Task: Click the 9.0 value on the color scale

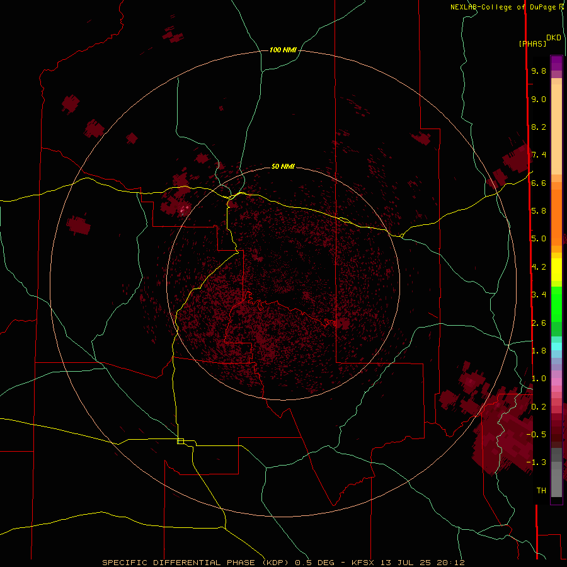Action: pos(539,99)
